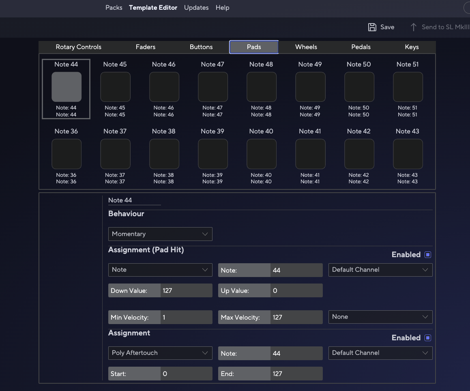Open the Momentary behaviour dropdown
The image size is (470, 391).
(x=160, y=234)
